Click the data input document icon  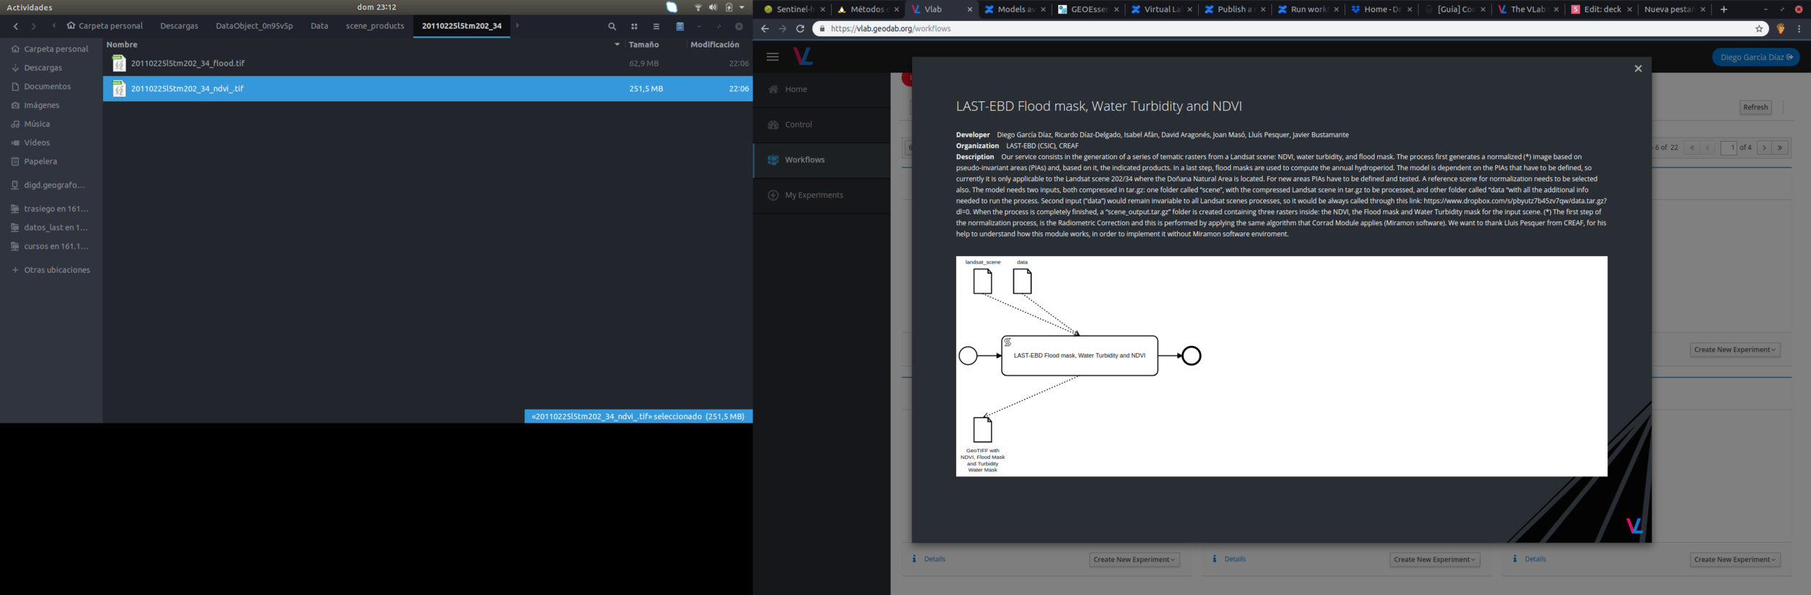coord(1022,282)
